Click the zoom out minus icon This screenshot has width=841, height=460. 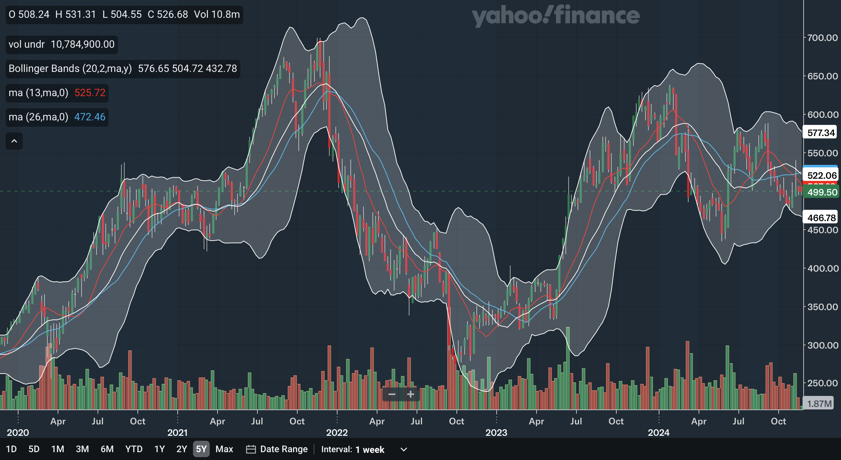coord(392,394)
